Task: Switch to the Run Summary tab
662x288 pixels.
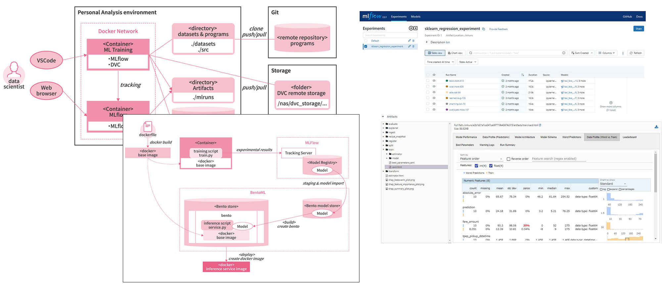Action: tap(507, 145)
